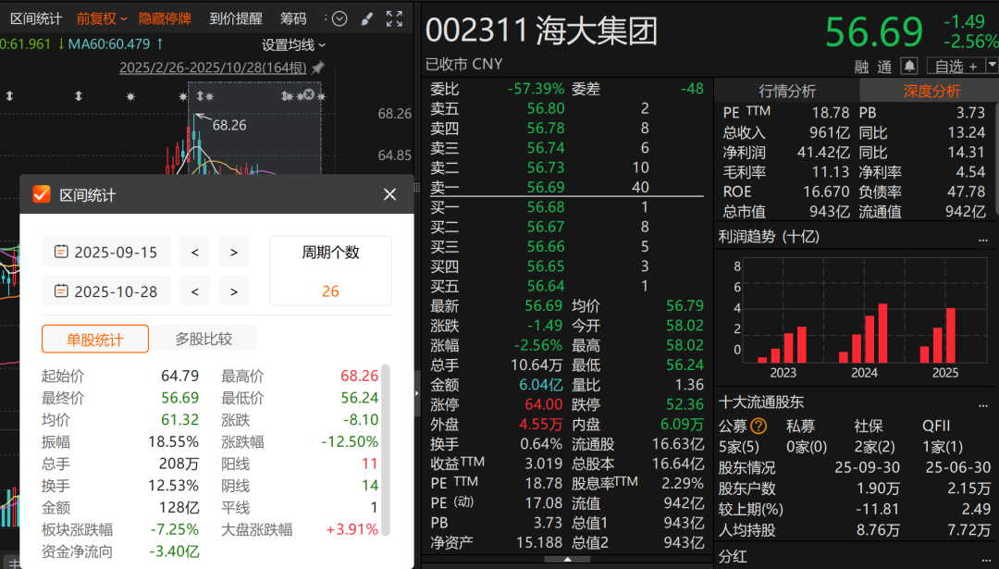This screenshot has height=569, width=999.
Task: Click the end date field 2025-10-28
Action: pyautogui.click(x=106, y=291)
